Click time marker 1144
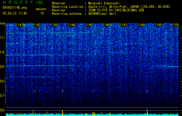182x116 pixels. [71, 25]
